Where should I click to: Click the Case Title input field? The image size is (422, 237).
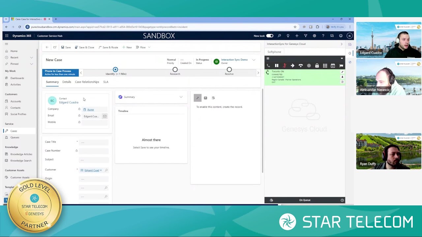coord(94,142)
